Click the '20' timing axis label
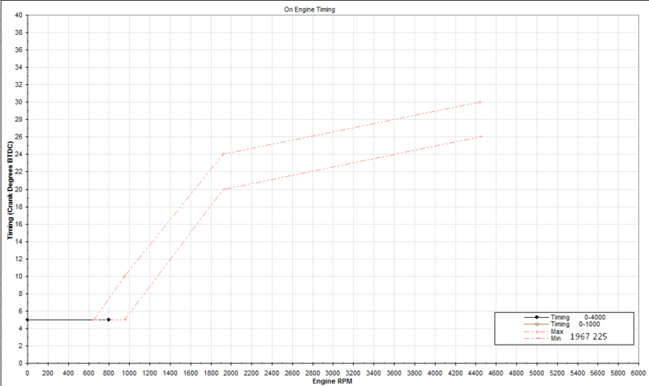The image size is (649, 386). (x=19, y=189)
